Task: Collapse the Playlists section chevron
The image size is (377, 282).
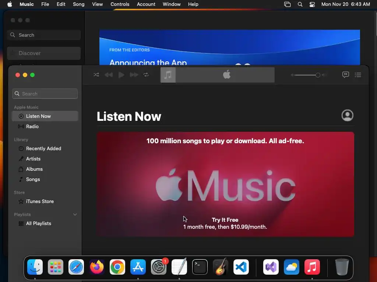Action: pyautogui.click(x=75, y=214)
